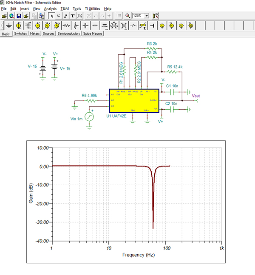Open the 125% zoom level dropdown

click(x=147, y=16)
